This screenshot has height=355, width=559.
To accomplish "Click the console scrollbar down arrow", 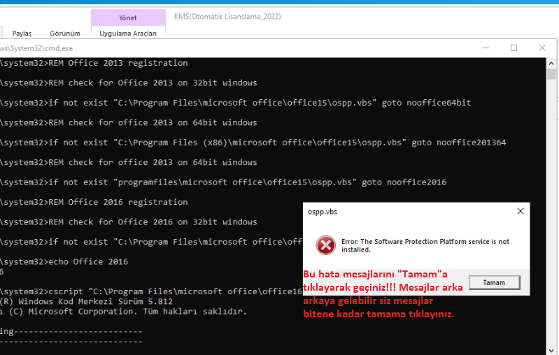I will (552, 349).
